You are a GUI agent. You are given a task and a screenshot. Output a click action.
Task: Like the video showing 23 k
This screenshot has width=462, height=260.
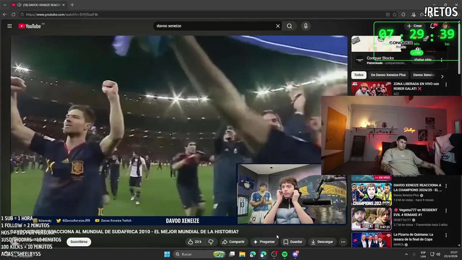click(195, 242)
